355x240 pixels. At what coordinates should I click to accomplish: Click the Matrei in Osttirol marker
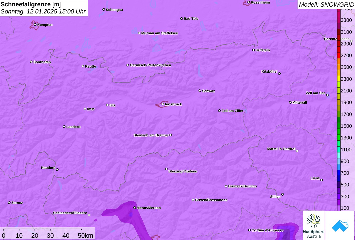coord(297,151)
